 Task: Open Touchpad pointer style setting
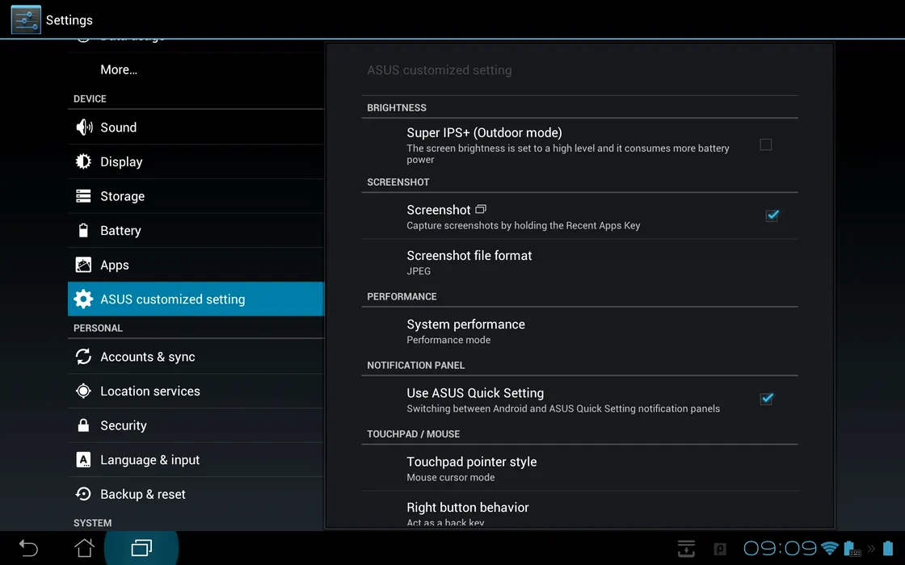(579, 468)
